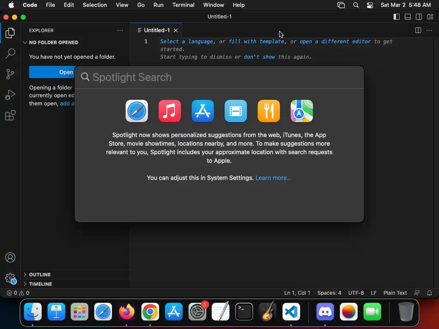Click the Spotlight Search input field
Screen dimensions: 439x329
click(219, 77)
